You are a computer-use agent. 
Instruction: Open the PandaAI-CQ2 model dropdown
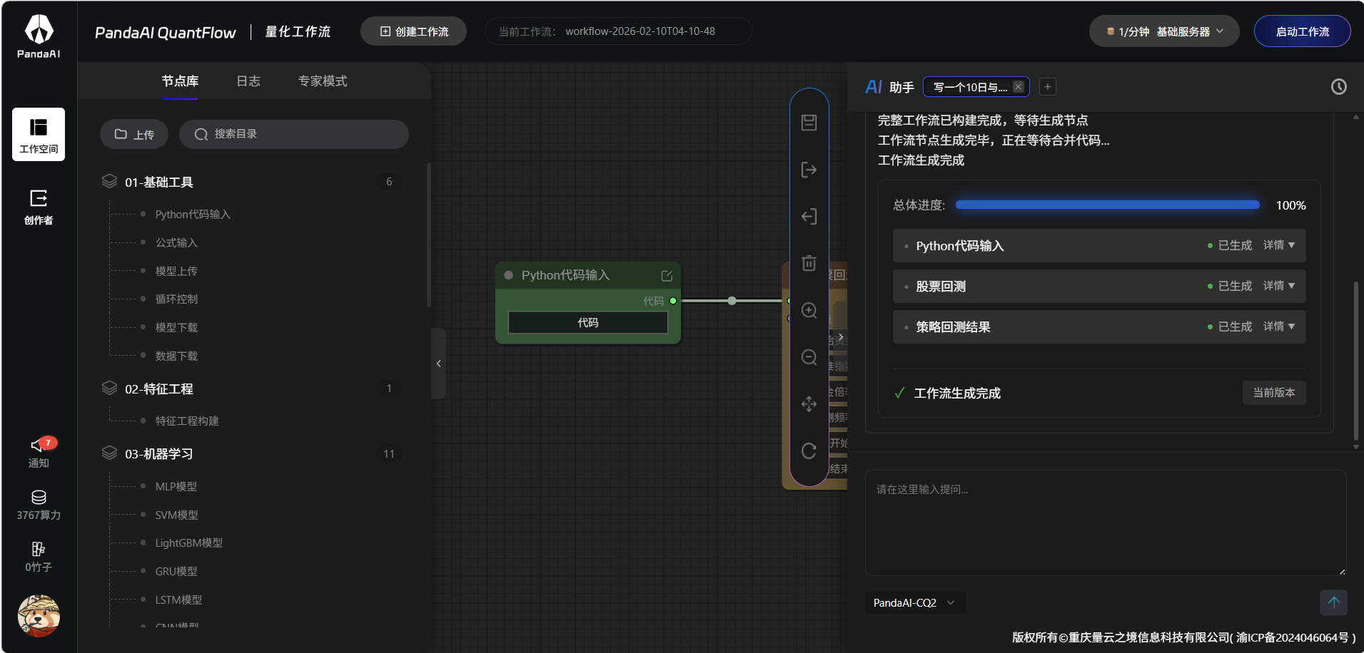(x=914, y=603)
